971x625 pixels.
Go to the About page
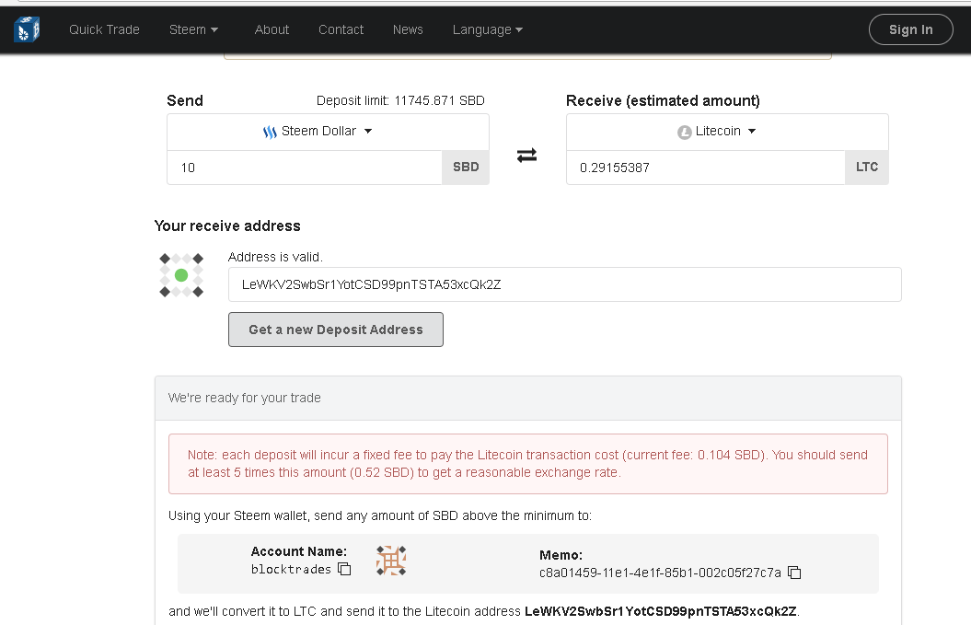click(x=272, y=29)
